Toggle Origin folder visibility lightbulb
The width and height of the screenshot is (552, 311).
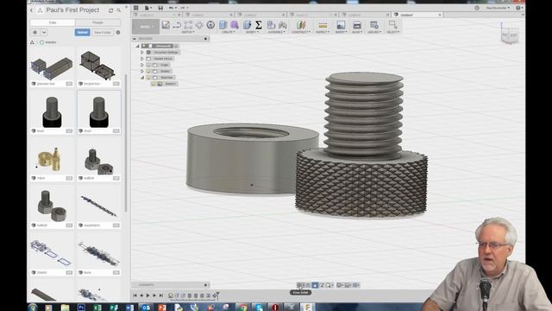[148, 65]
